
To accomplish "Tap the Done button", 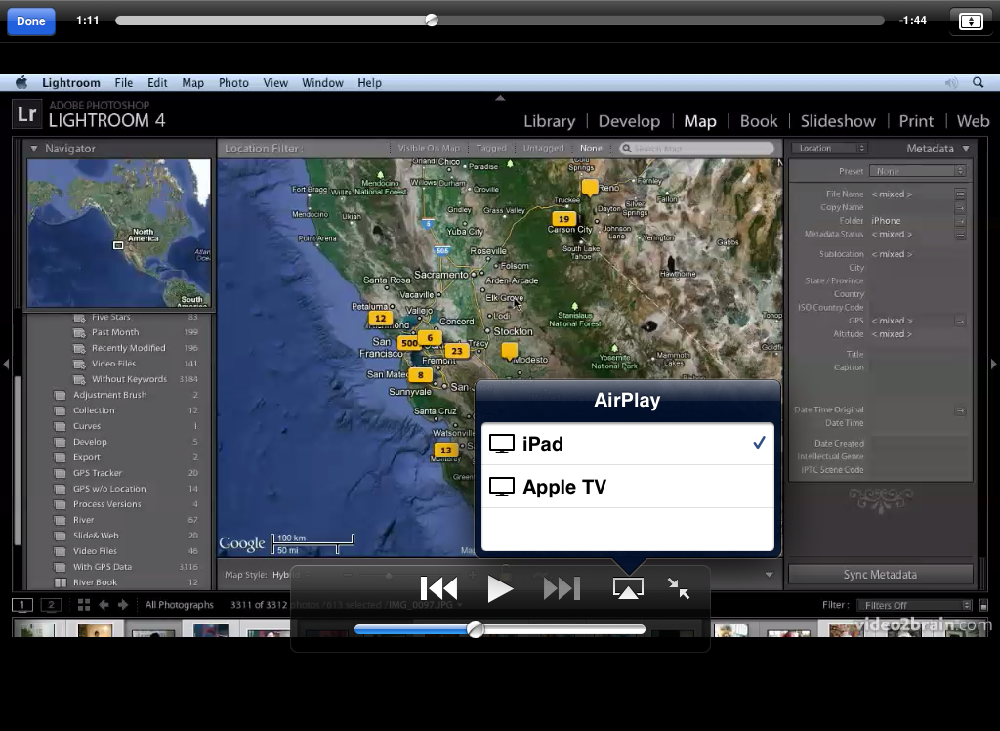I will 30,21.
